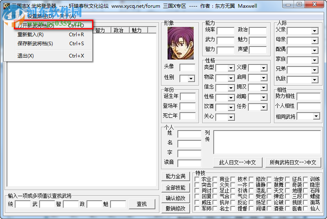The width and height of the screenshot is (327, 219).
Task: Enable the 训练 skill checkbox
Action: click(x=305, y=179)
